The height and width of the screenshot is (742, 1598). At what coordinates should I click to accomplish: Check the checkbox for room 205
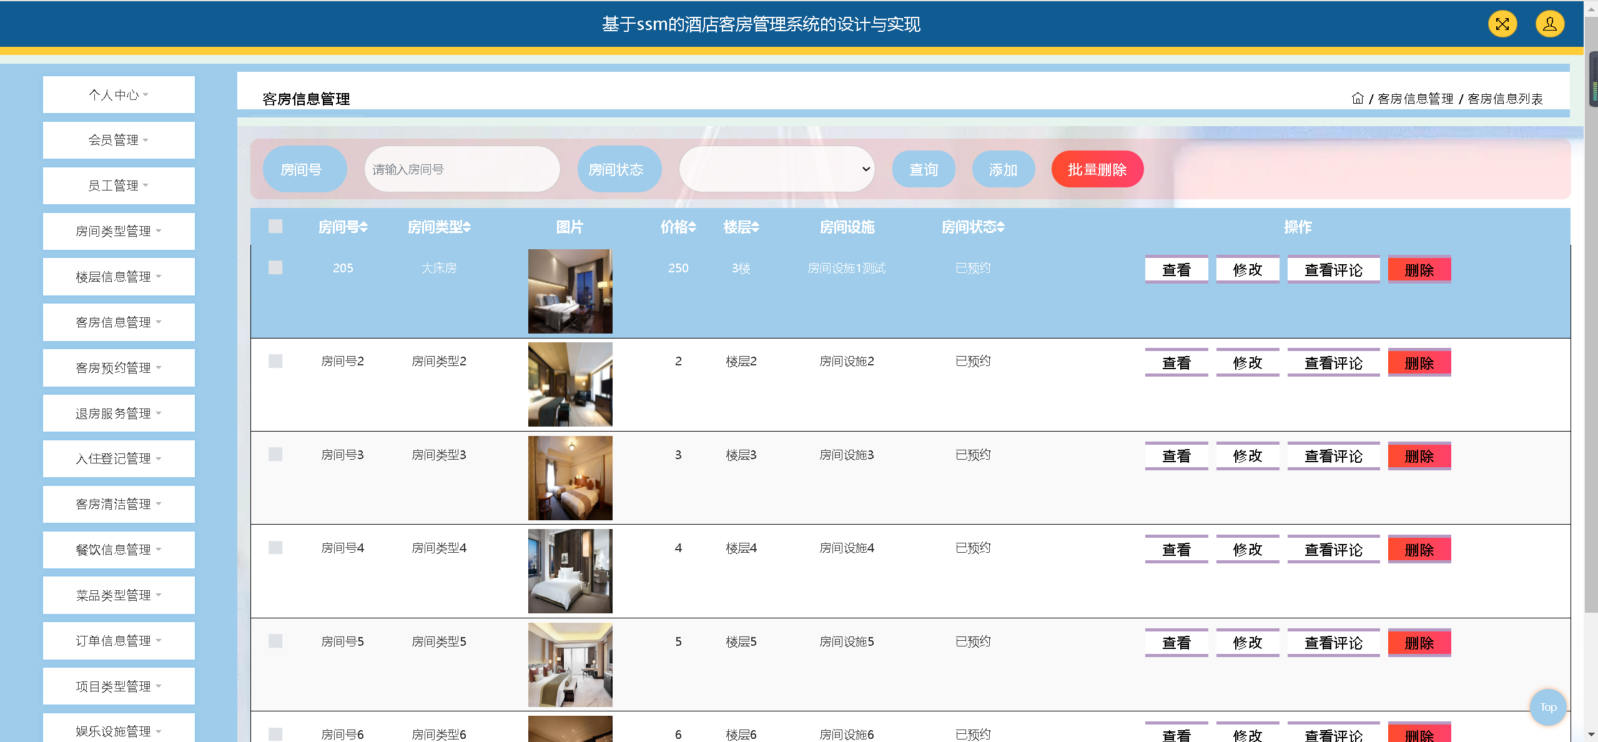pos(275,267)
